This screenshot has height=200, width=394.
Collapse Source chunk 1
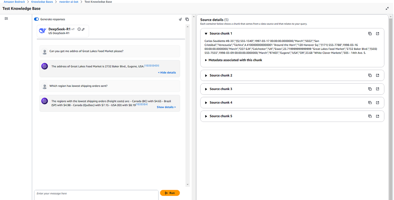point(206,34)
